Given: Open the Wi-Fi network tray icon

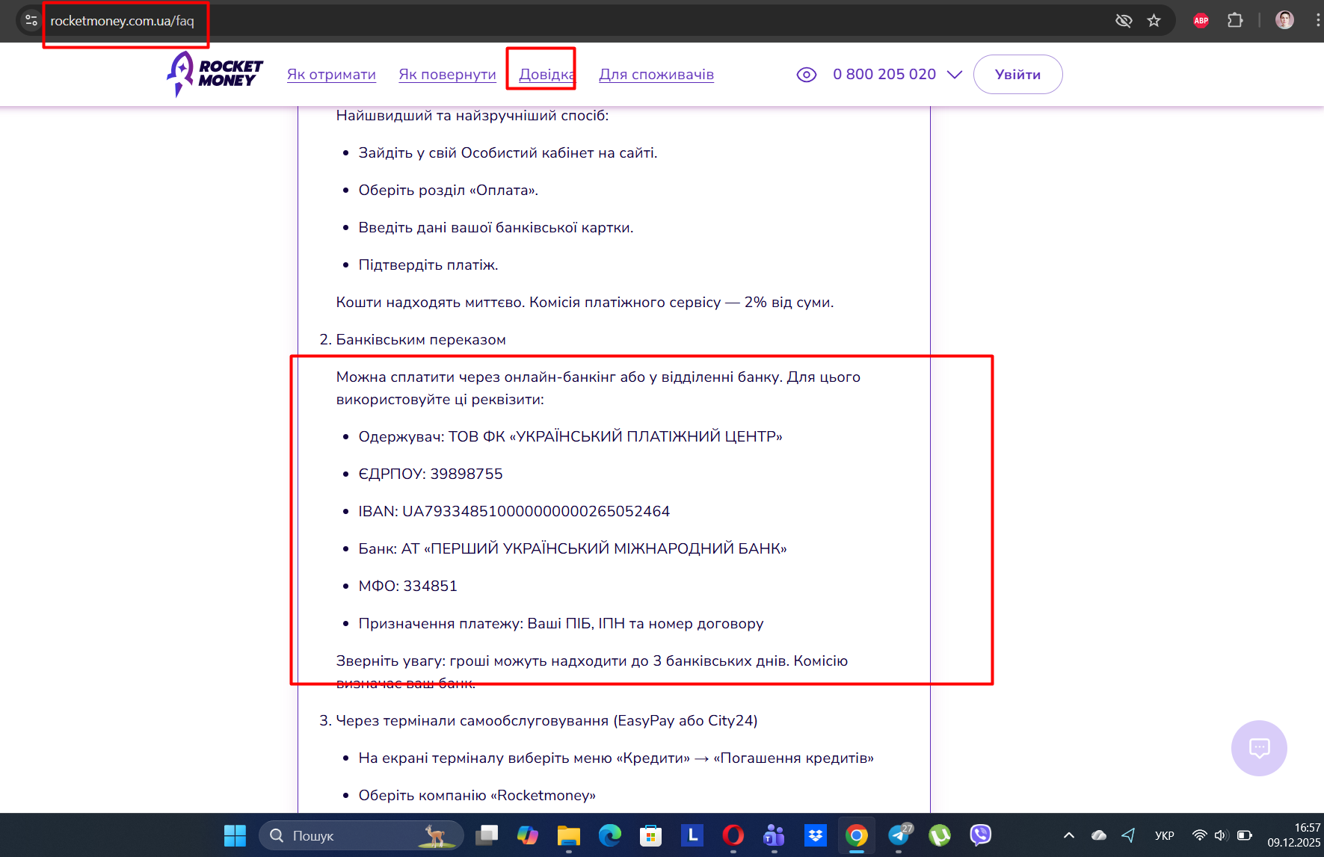Looking at the screenshot, I should [1199, 835].
